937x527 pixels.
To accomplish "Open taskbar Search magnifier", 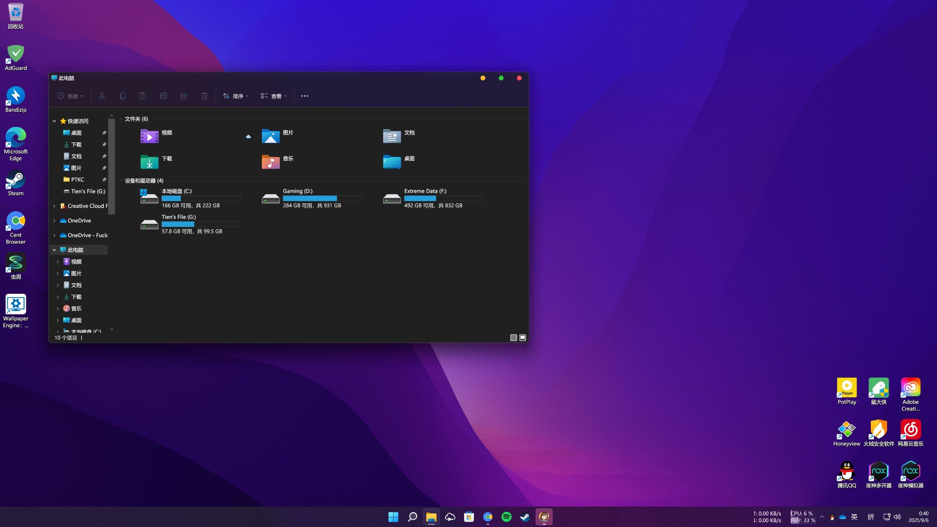I will pos(412,517).
